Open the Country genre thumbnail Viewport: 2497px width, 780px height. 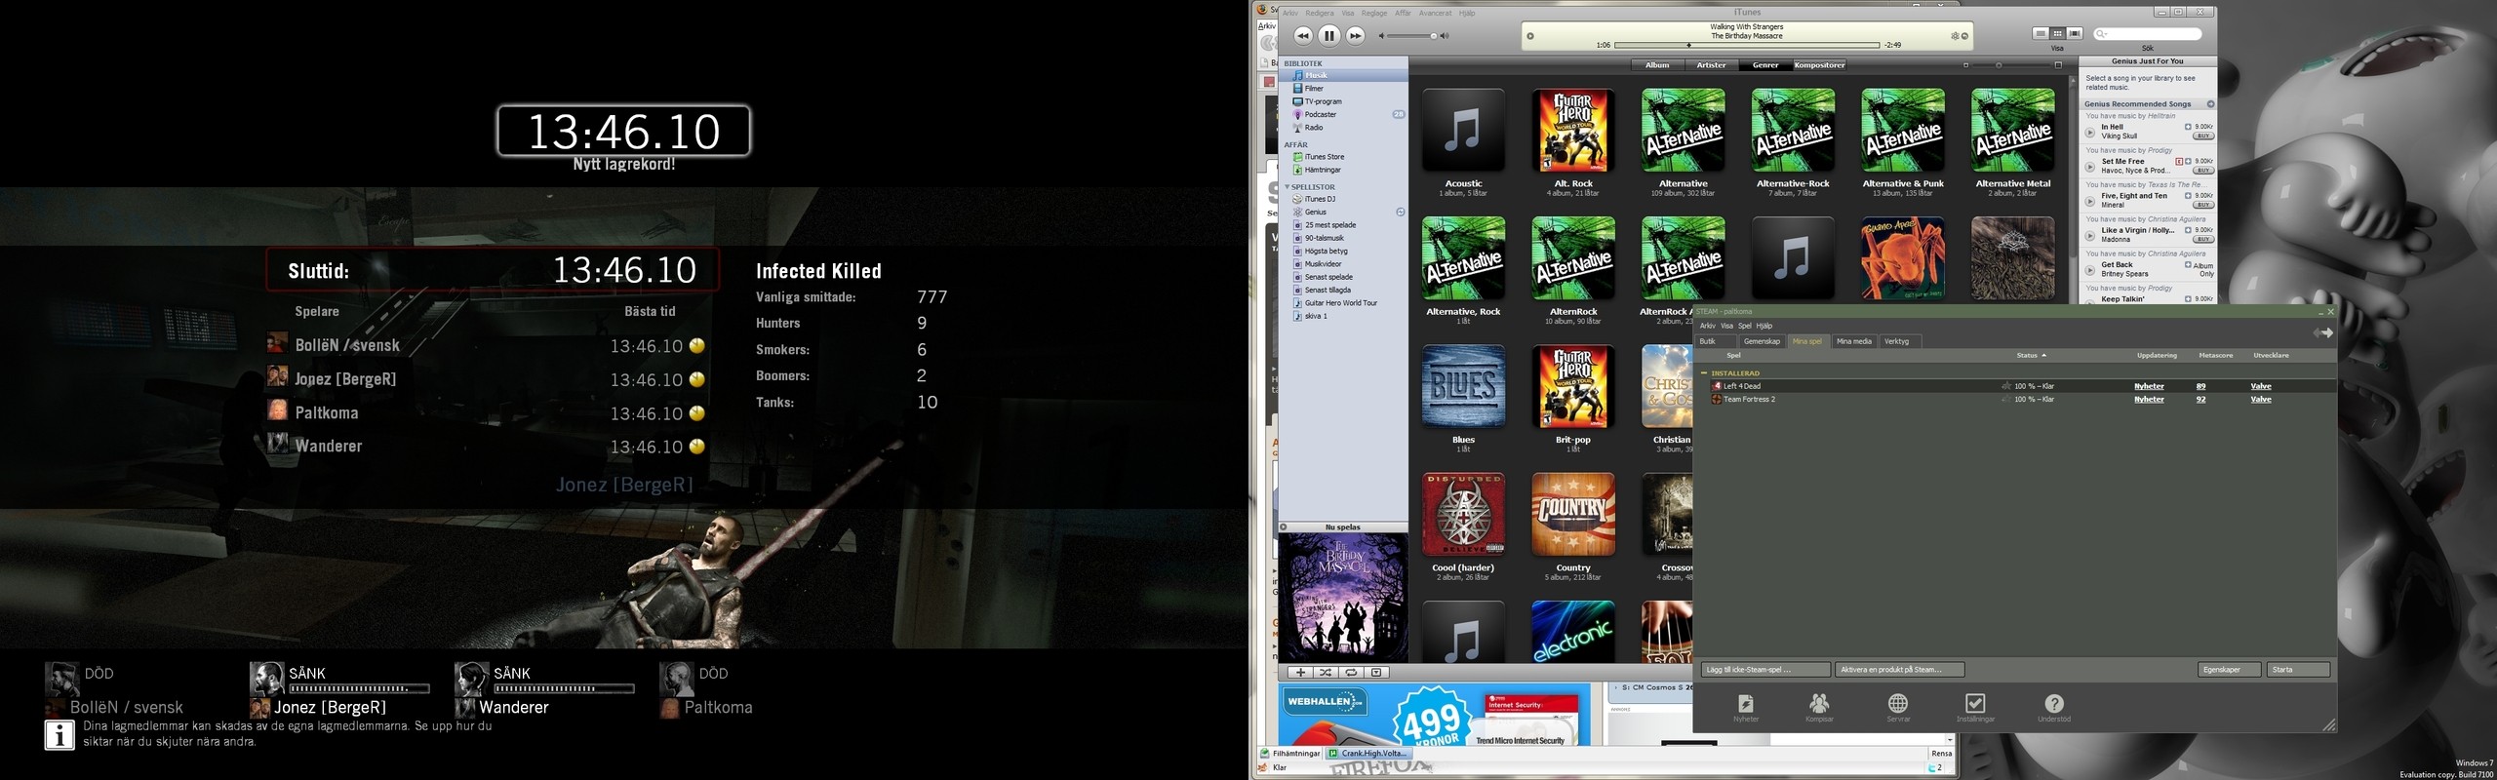click(1573, 515)
